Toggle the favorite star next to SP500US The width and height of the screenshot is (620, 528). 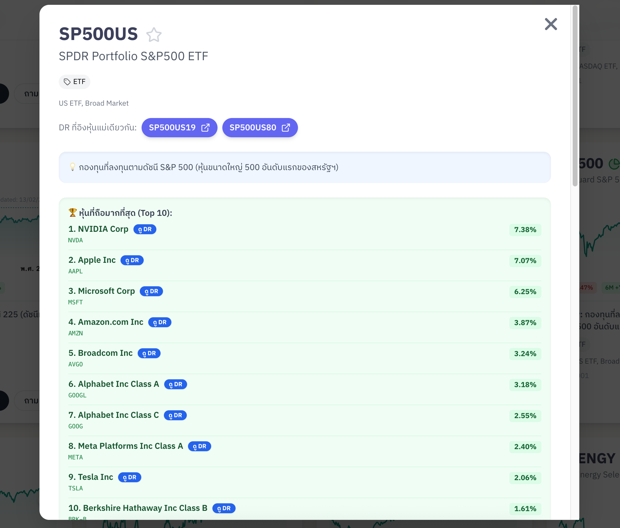click(154, 35)
